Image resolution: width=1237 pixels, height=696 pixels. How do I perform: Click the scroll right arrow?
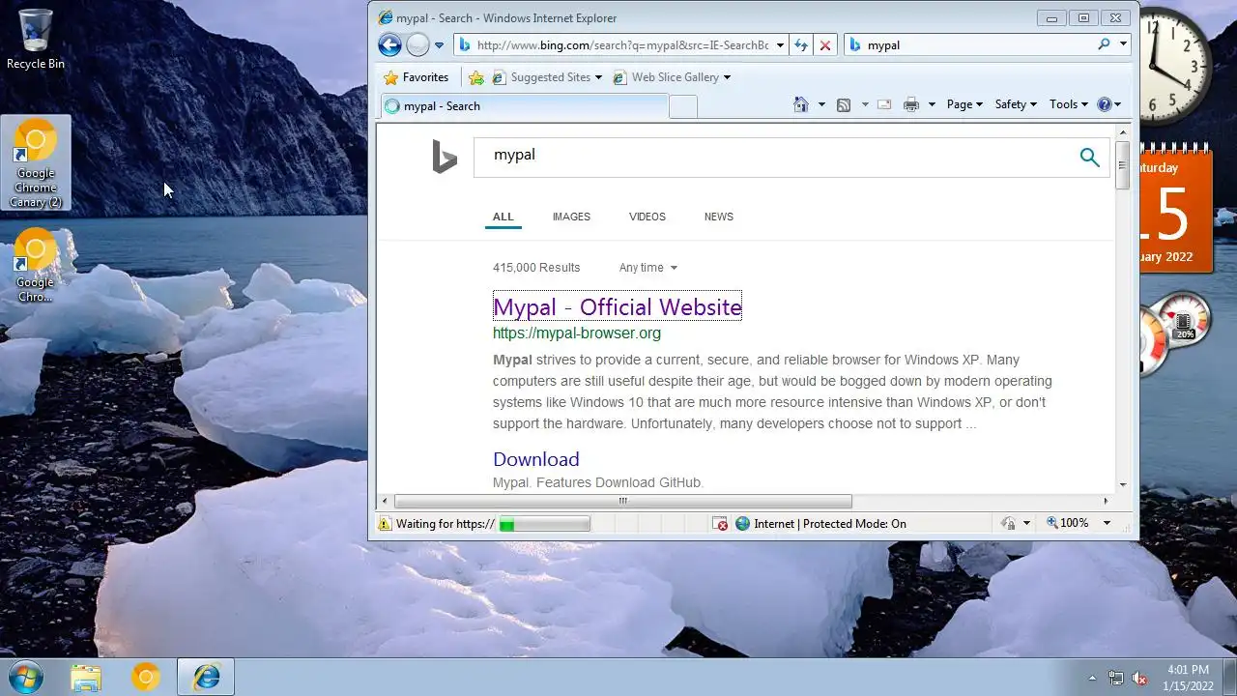click(x=1106, y=501)
